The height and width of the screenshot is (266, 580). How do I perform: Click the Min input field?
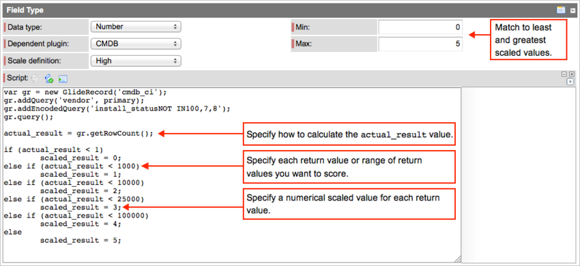(420, 27)
